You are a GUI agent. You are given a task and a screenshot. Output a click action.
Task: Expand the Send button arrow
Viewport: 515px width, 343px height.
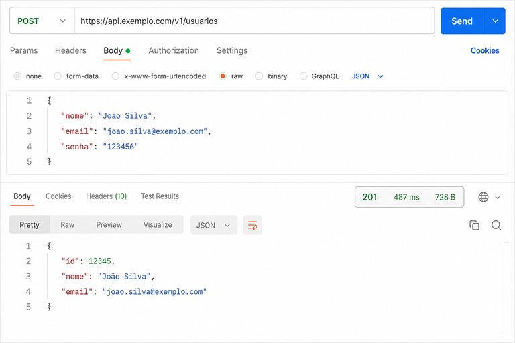coord(495,21)
